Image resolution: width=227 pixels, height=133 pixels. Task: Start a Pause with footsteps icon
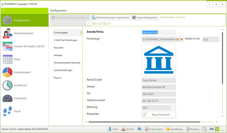(24, 111)
